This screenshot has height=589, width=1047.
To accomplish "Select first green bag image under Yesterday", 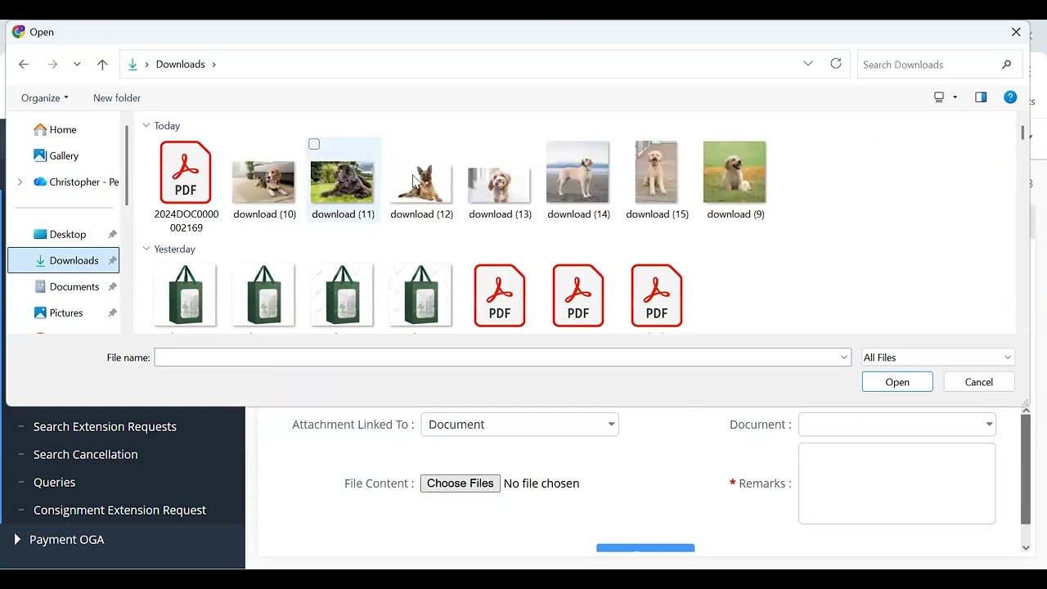I will 186,295.
